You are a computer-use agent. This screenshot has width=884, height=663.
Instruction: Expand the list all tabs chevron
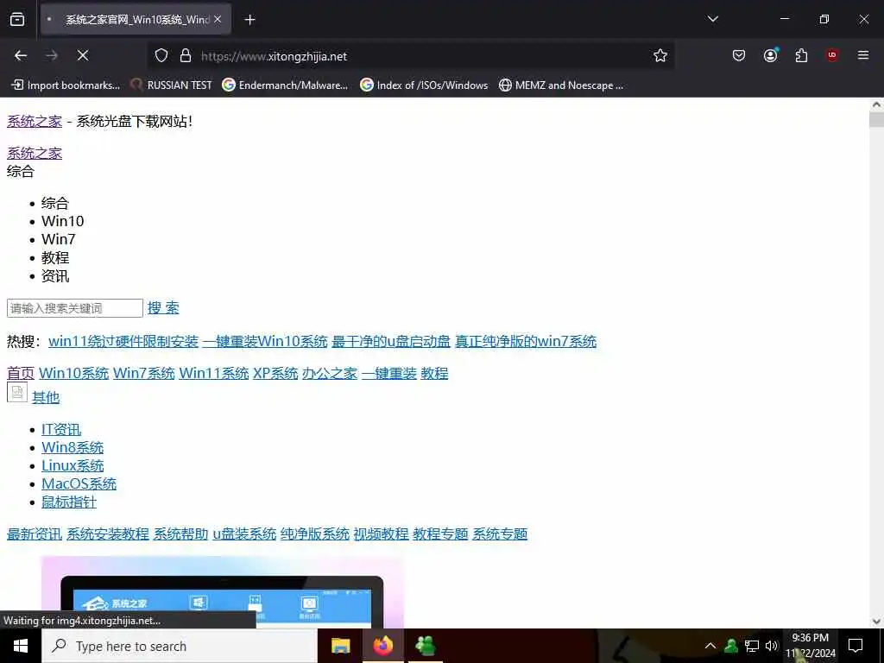pyautogui.click(x=712, y=19)
